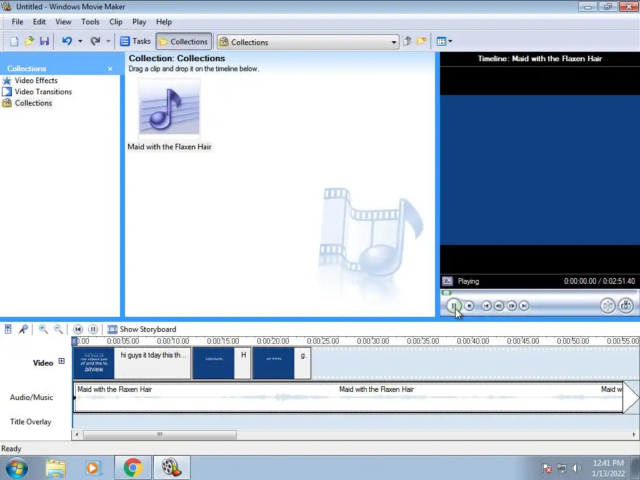Image resolution: width=640 pixels, height=480 pixels.
Task: Toggle the Collections pane button in toolbar
Action: [184, 41]
